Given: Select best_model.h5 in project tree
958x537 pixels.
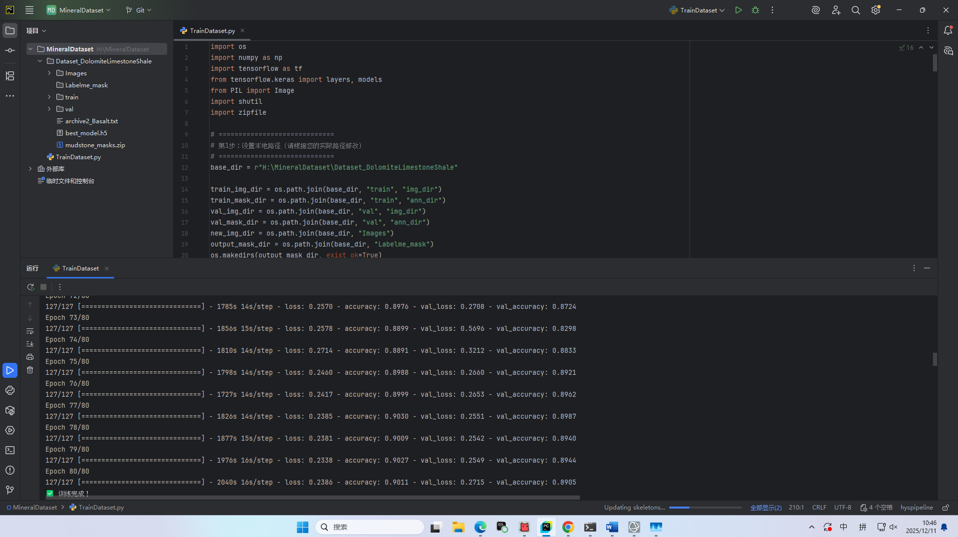Looking at the screenshot, I should (86, 133).
